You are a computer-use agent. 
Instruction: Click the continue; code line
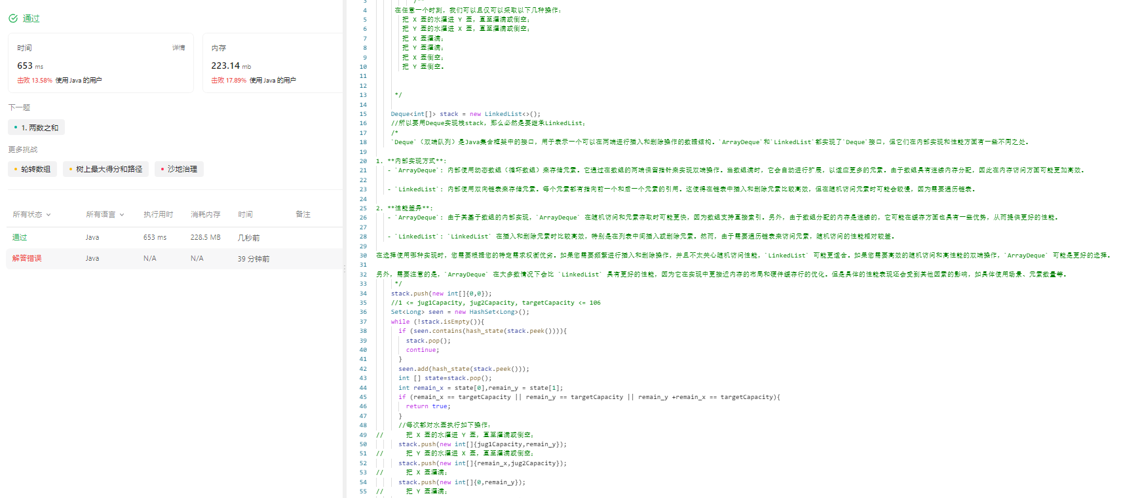click(x=423, y=350)
